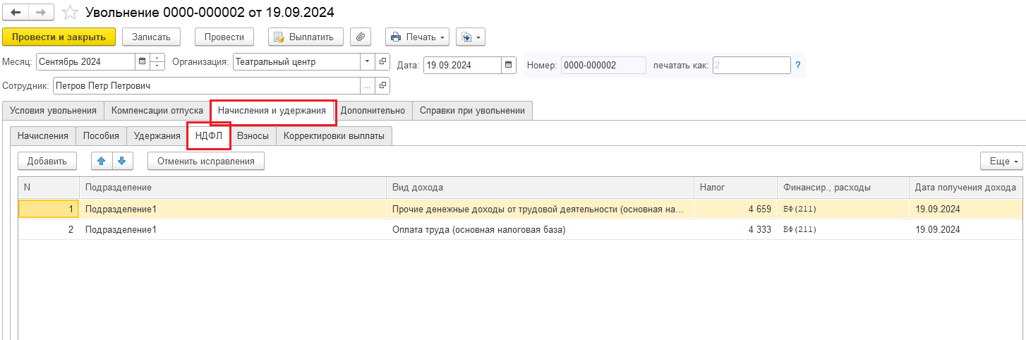The height and width of the screenshot is (340, 1026).
Task: Open the Пособия sub-tab
Action: (x=101, y=136)
